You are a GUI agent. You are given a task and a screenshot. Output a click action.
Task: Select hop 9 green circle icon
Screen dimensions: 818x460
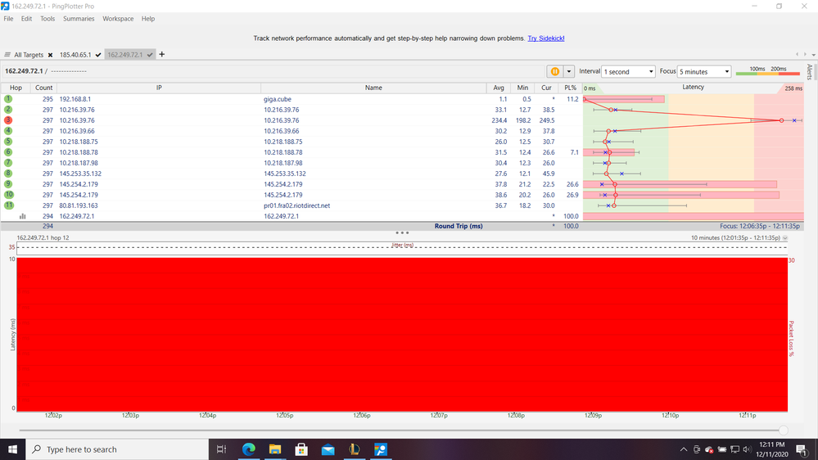(x=8, y=184)
